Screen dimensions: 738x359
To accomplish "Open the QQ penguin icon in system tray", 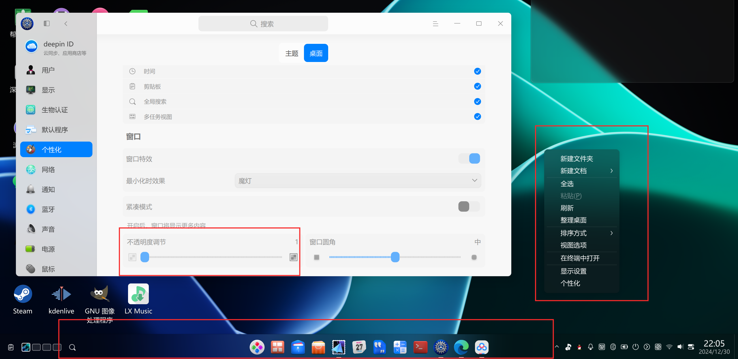I will pos(579,347).
